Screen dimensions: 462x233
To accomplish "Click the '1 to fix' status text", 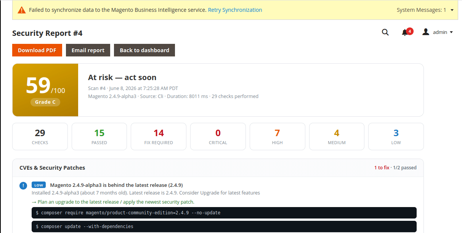I will tap(382, 168).
